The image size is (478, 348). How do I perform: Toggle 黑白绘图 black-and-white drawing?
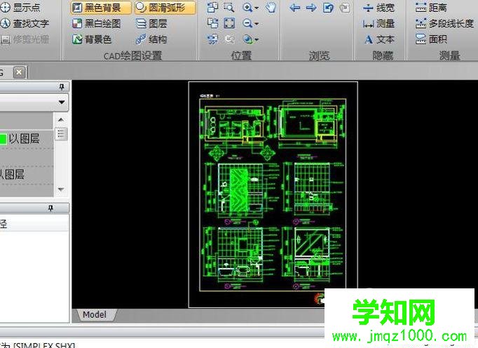click(97, 24)
